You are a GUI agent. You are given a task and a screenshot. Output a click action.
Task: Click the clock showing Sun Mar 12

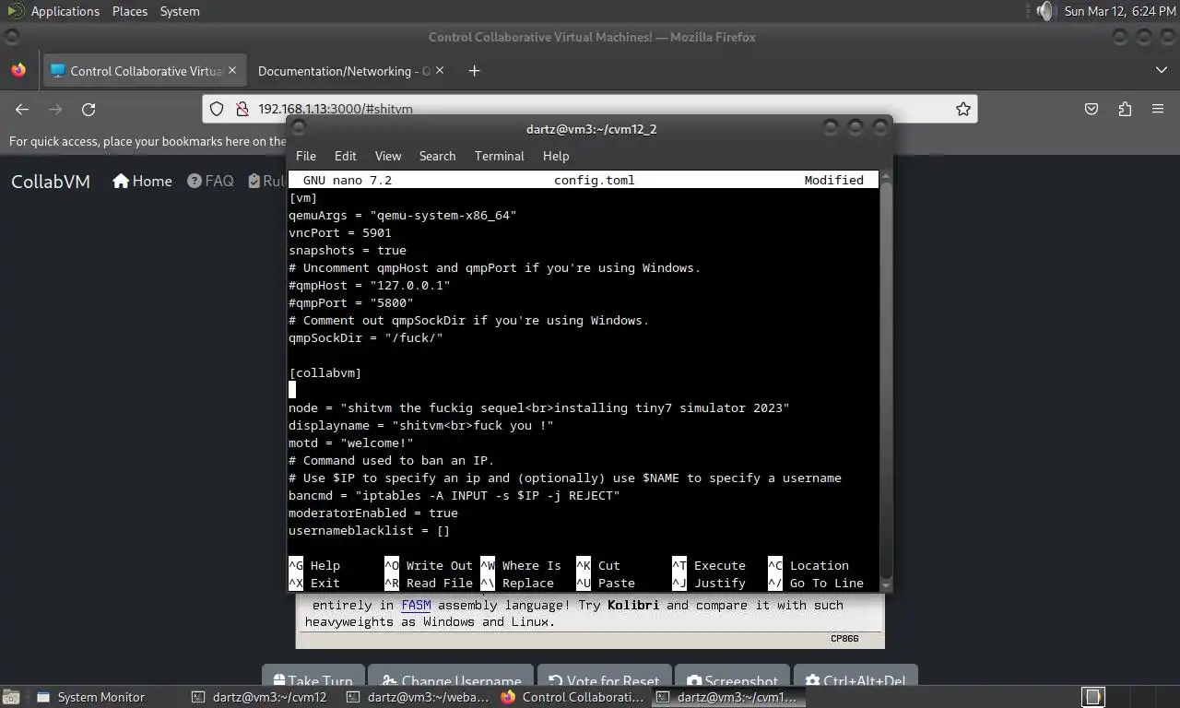[1118, 11]
